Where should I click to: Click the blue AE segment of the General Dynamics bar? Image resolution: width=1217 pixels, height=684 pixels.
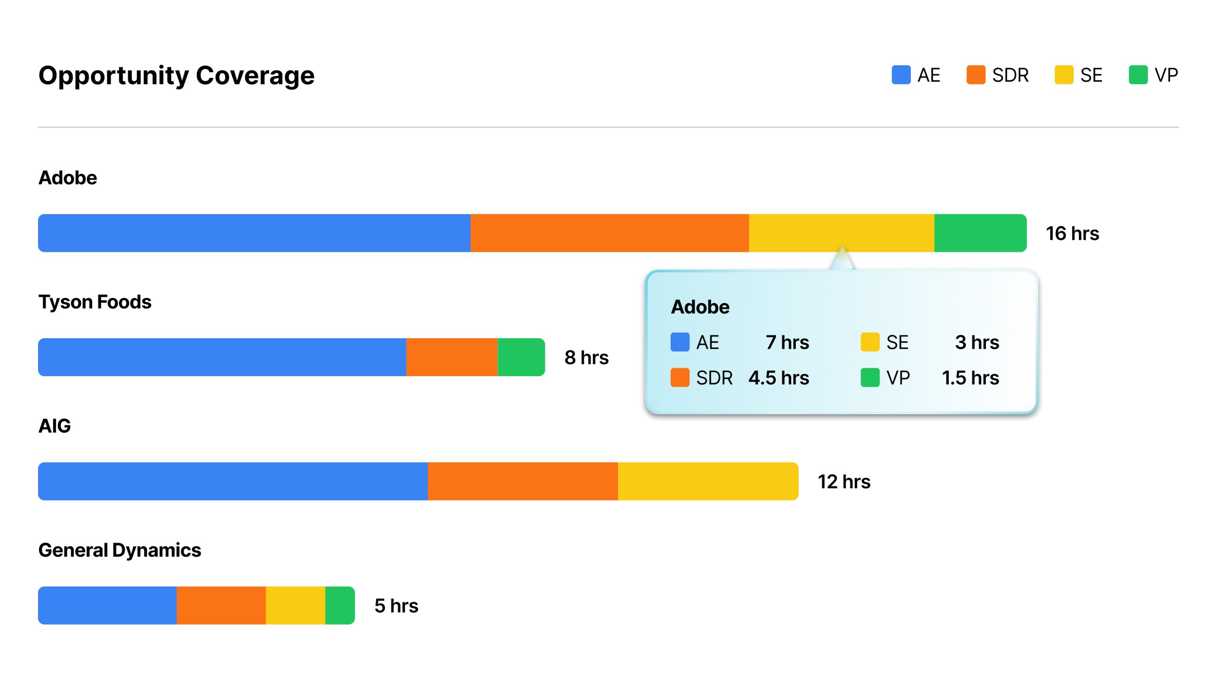pyautogui.click(x=107, y=606)
